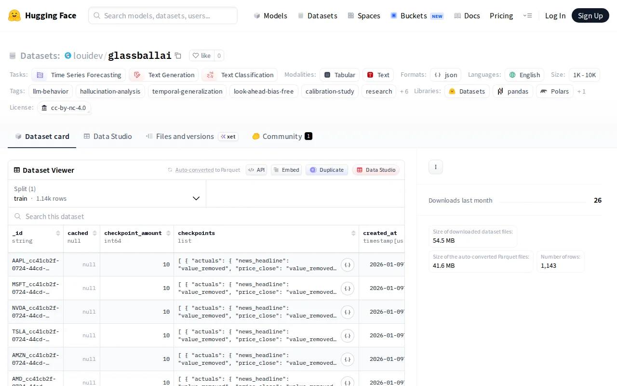Image resolution: width=617 pixels, height=386 pixels.
Task: Show the + 1 more libraries
Action: (581, 91)
